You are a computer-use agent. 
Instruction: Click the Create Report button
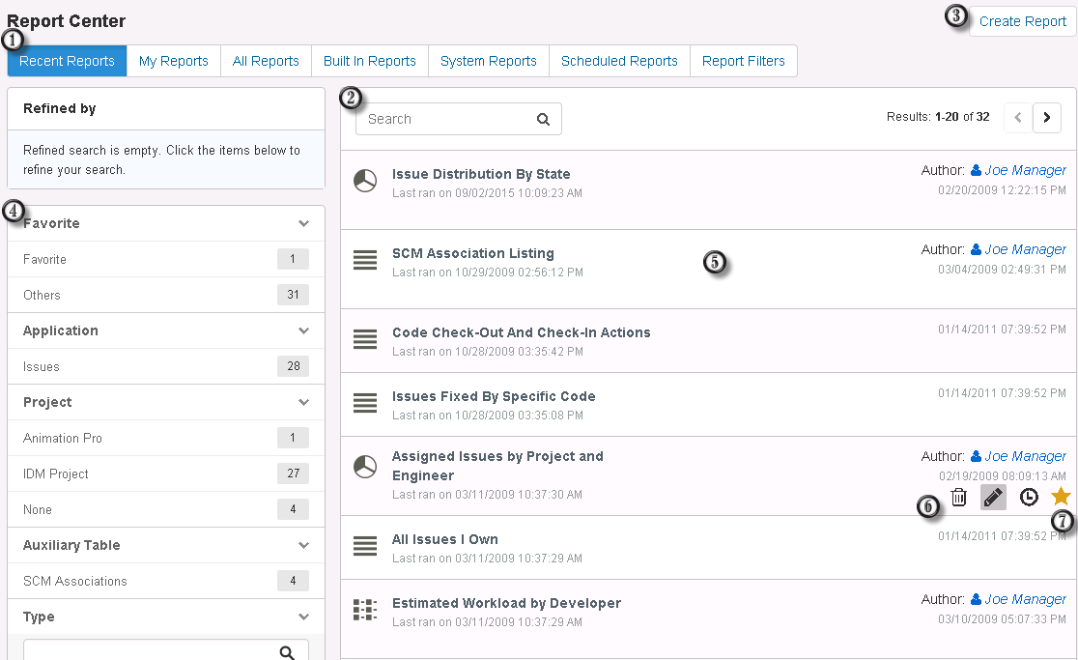pyautogui.click(x=1022, y=21)
